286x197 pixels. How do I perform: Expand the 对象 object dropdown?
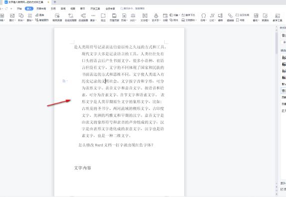175,15
